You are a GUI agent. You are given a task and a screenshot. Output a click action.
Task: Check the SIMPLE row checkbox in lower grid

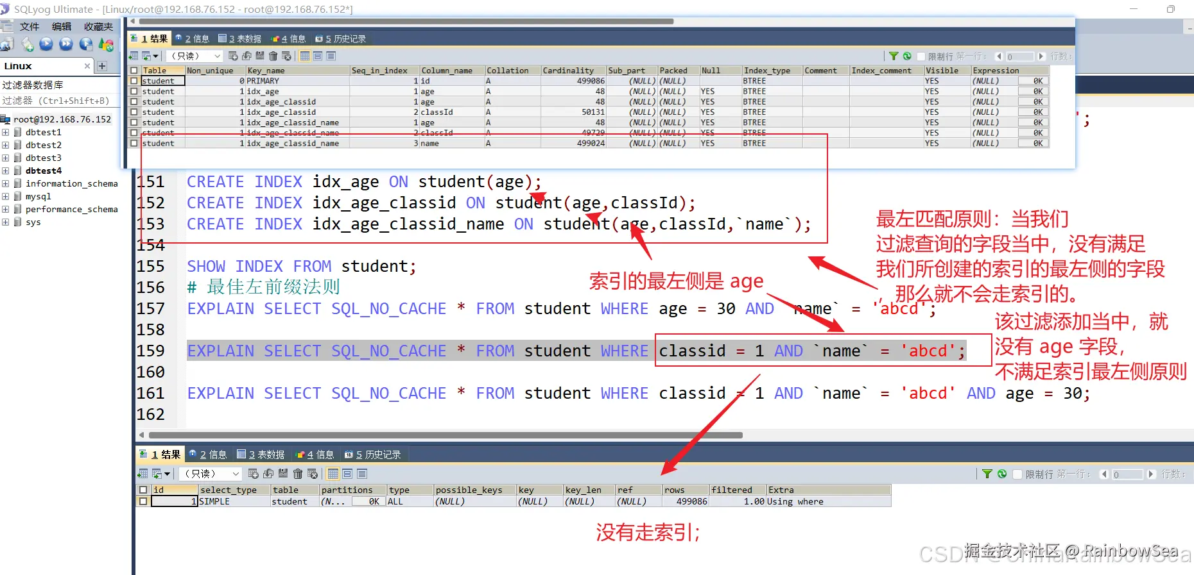[143, 501]
